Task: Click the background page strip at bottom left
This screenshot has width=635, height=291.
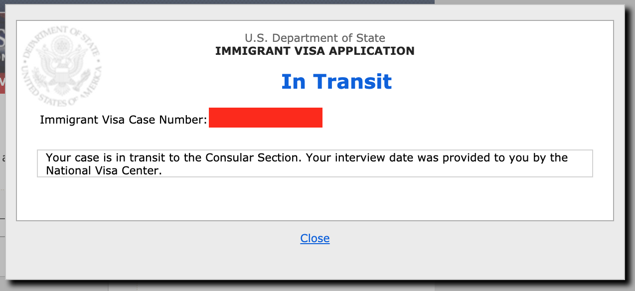Action: click(x=55, y=286)
